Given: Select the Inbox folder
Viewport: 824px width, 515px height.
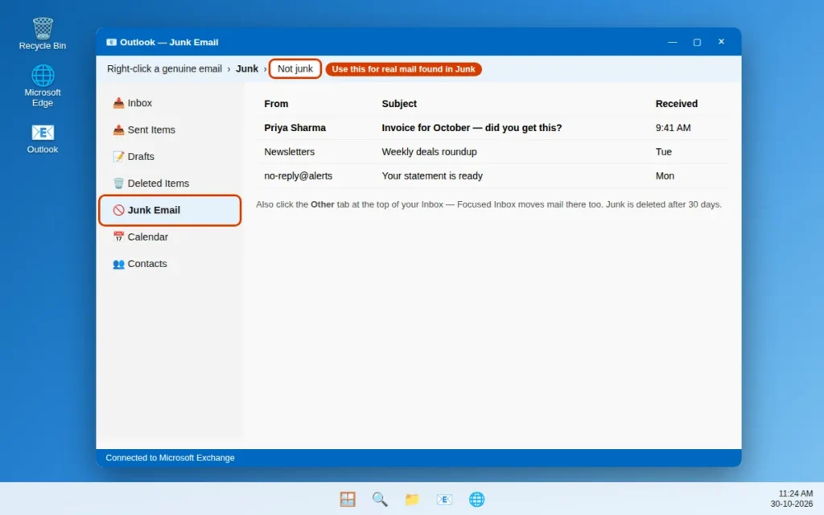Looking at the screenshot, I should tap(170, 103).
